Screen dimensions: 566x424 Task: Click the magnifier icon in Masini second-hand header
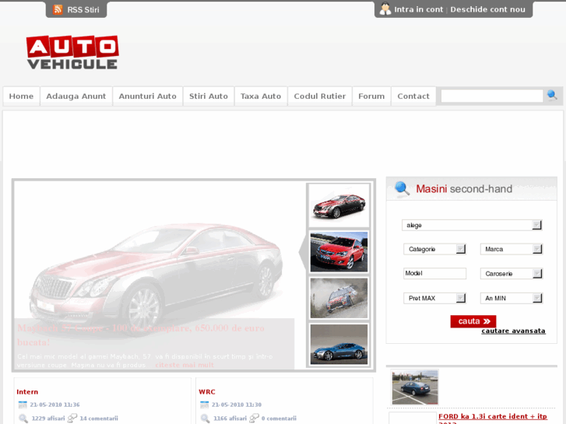[402, 188]
